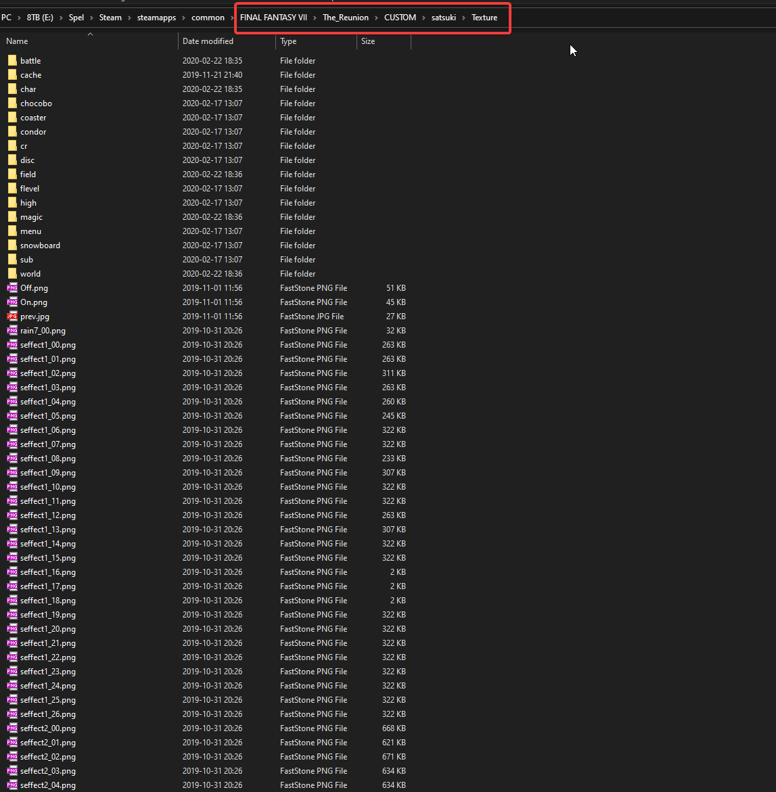This screenshot has width=776, height=792.
Task: Expand the chevron after The_Reunion breadcrumb
Action: [376, 18]
